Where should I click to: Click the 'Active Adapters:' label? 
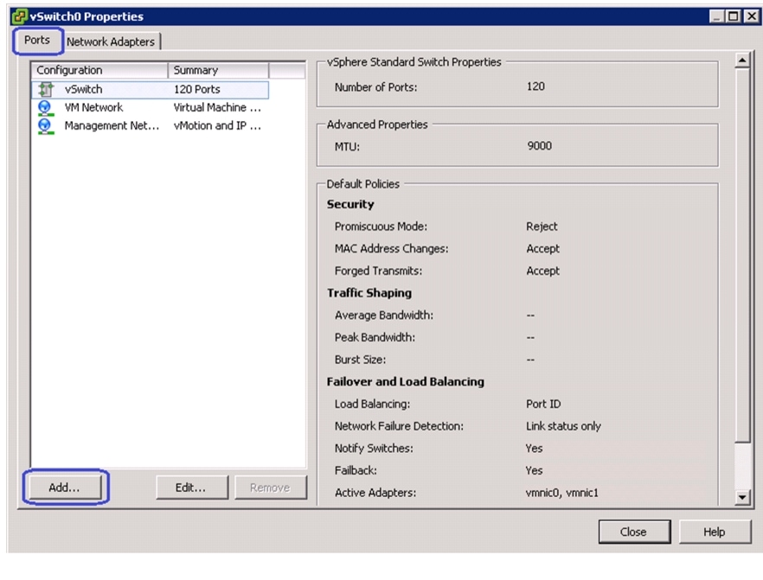[375, 493]
